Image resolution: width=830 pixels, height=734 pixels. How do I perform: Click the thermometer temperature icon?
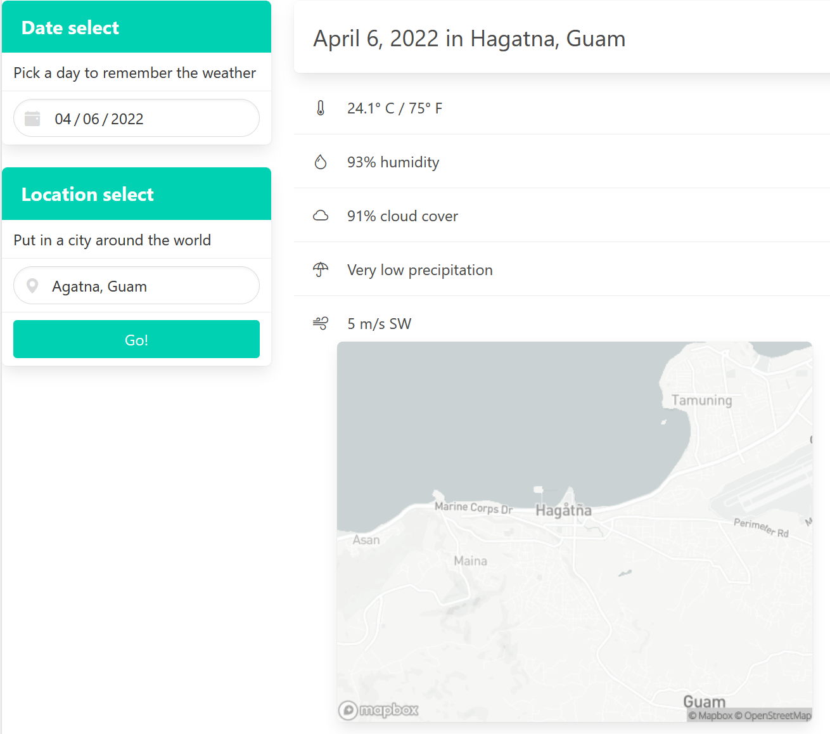click(x=321, y=108)
